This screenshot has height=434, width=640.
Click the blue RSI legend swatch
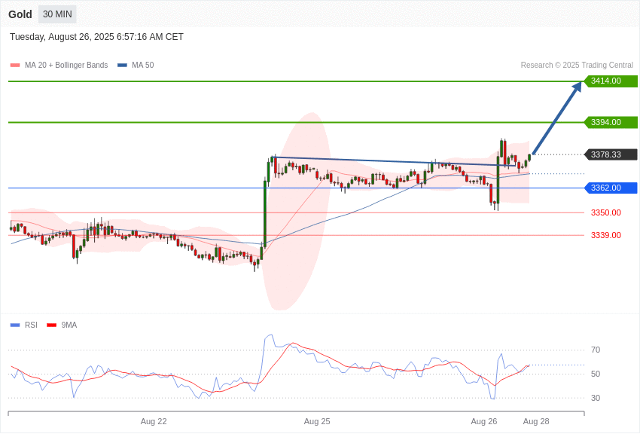(15, 325)
